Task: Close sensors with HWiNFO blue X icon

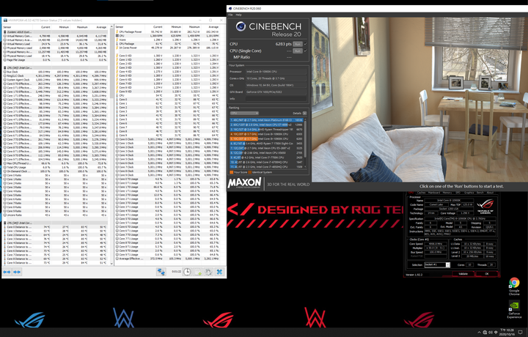Action: 219,272
